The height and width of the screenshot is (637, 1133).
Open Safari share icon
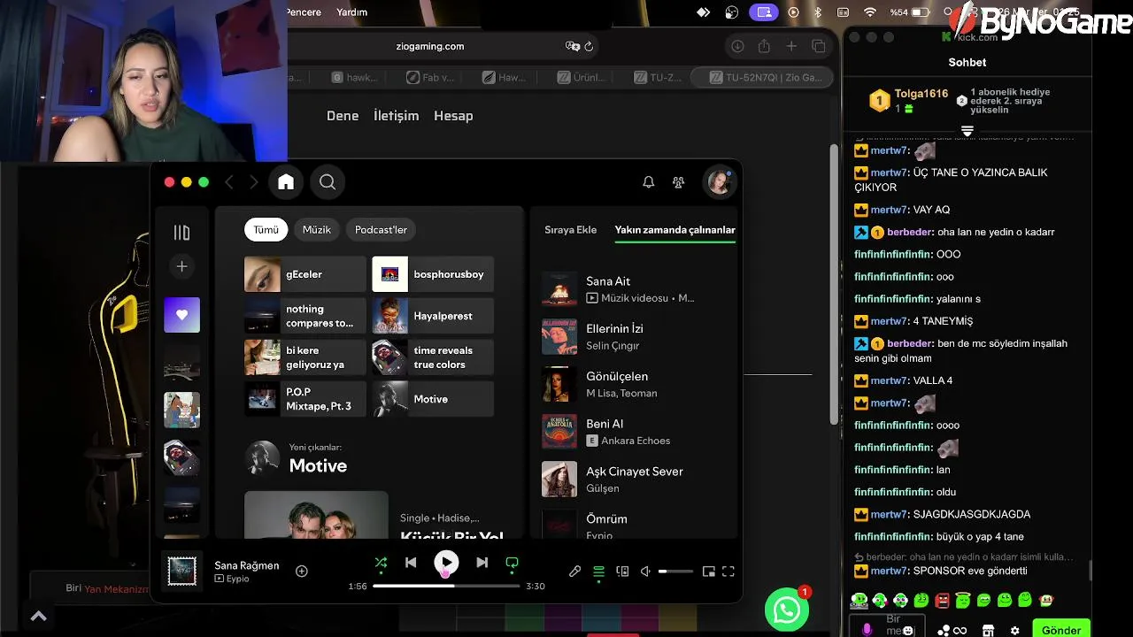(764, 46)
